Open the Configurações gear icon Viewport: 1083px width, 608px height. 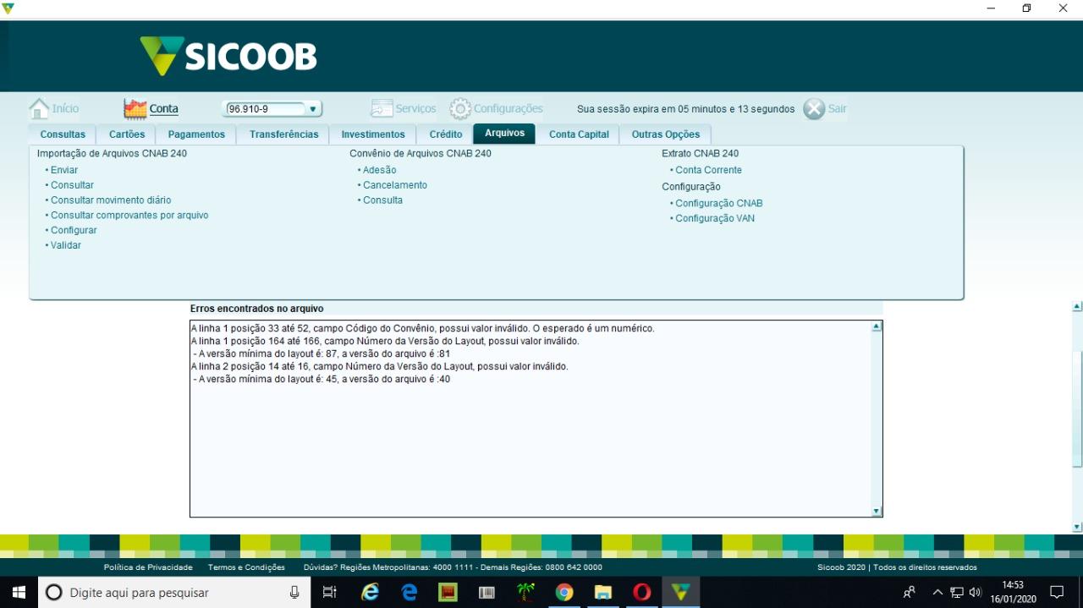point(460,108)
